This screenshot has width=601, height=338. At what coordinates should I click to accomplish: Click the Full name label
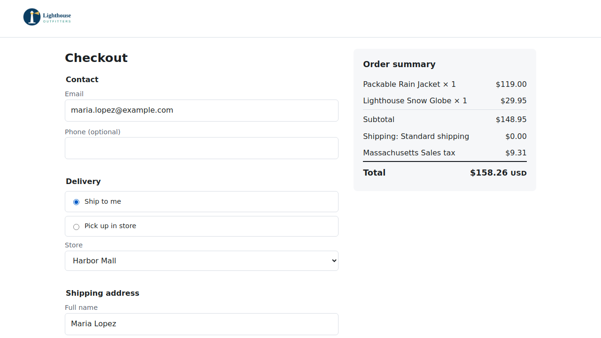pos(81,307)
